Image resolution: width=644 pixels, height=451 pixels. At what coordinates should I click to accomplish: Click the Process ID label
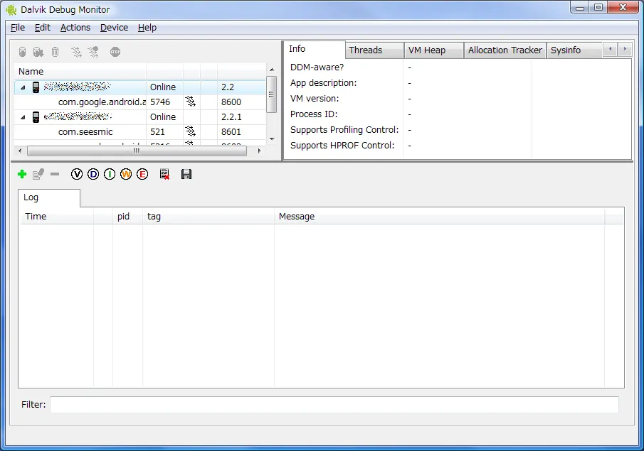[x=314, y=114]
